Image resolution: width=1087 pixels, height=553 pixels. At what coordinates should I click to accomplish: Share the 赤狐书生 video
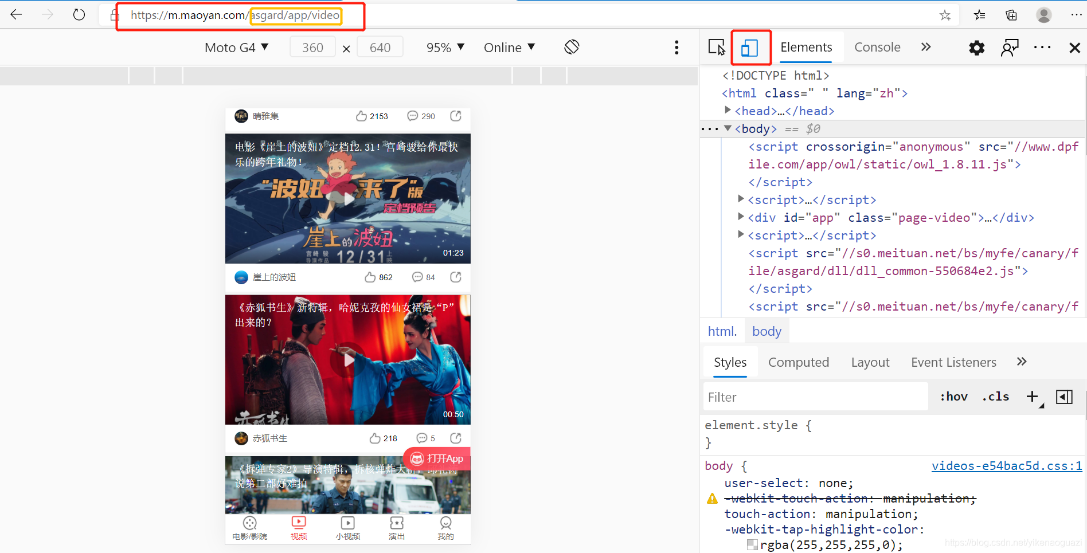(456, 438)
